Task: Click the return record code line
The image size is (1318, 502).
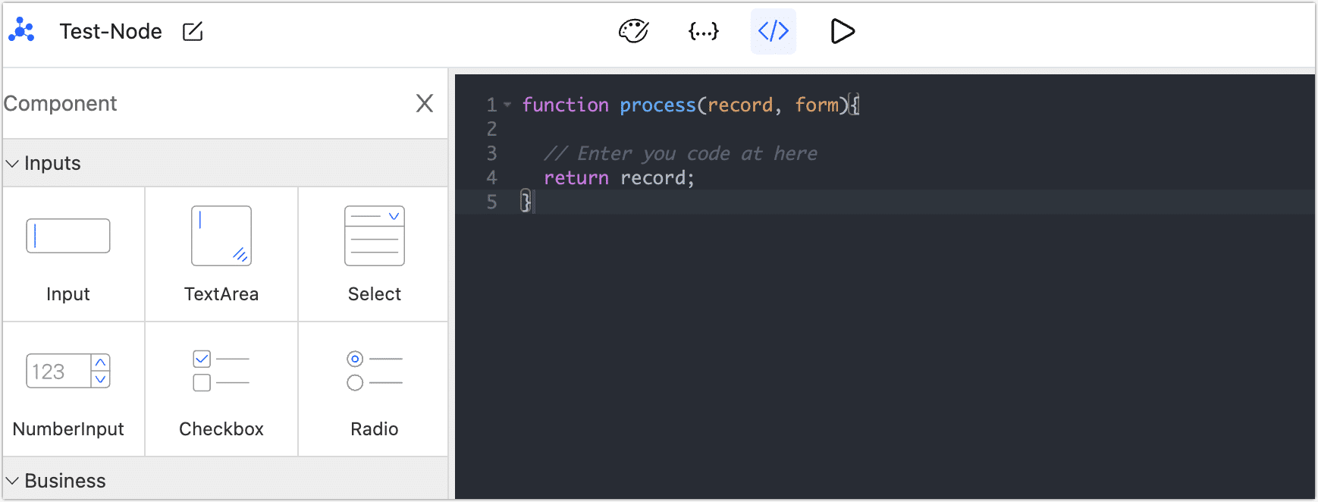Action: [619, 177]
